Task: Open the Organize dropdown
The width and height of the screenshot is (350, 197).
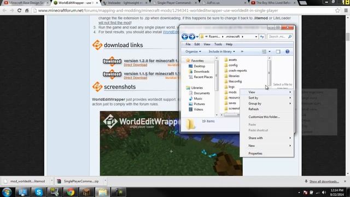Action: point(193,51)
